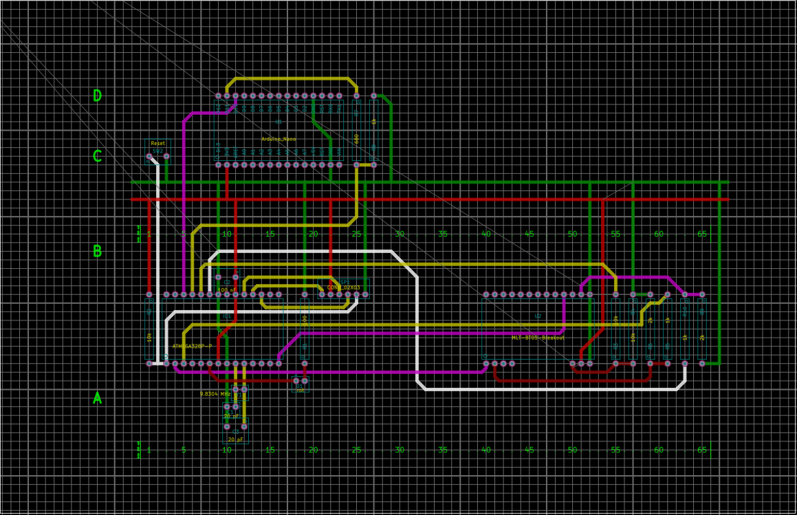Click the Arduino Nano 3V3 pin pad
This screenshot has height=515, width=797.
tap(227, 165)
